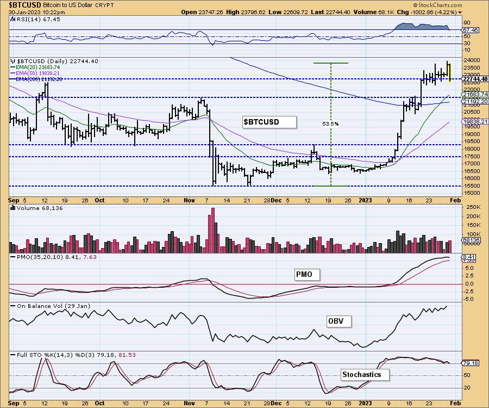Click the Nov label on the price panel date axis

[190, 200]
